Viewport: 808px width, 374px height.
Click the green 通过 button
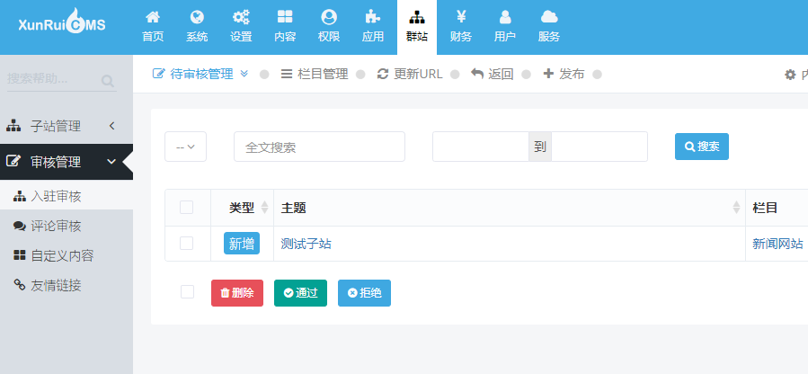[x=300, y=293]
